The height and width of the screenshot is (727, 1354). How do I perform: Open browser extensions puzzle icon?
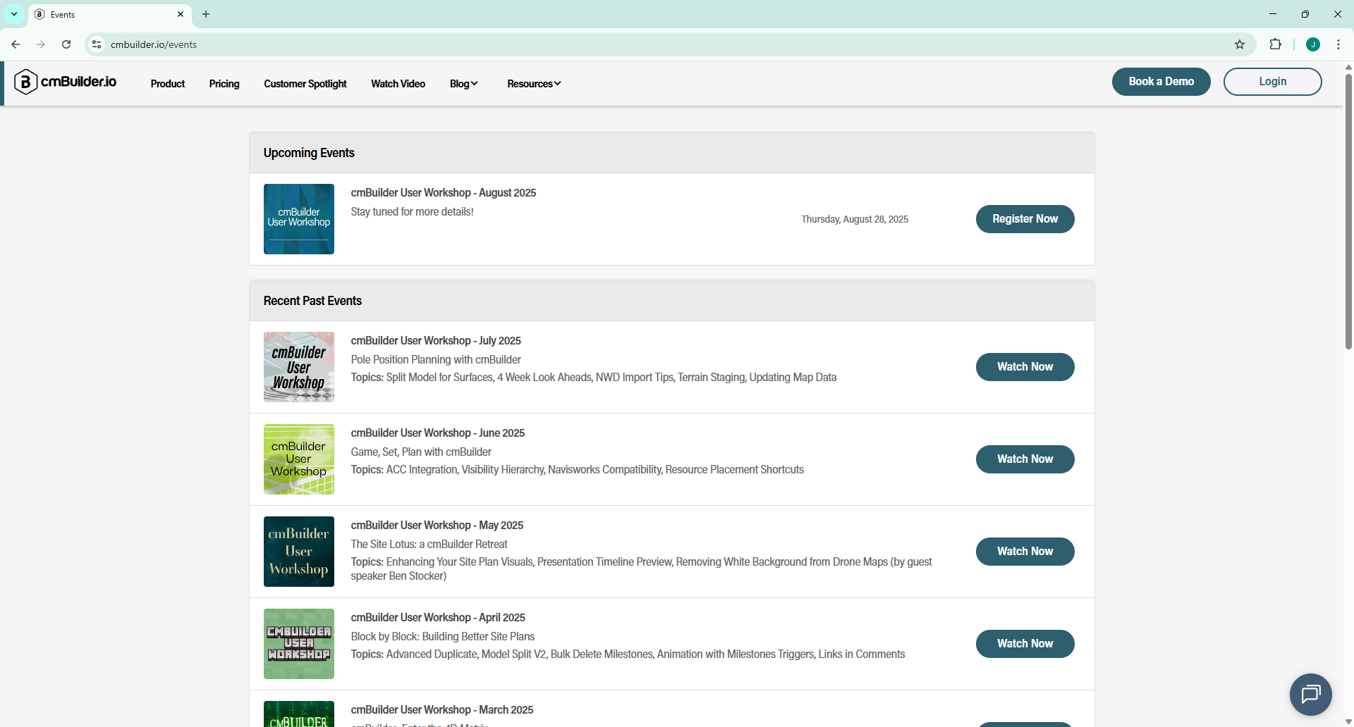pyautogui.click(x=1275, y=44)
